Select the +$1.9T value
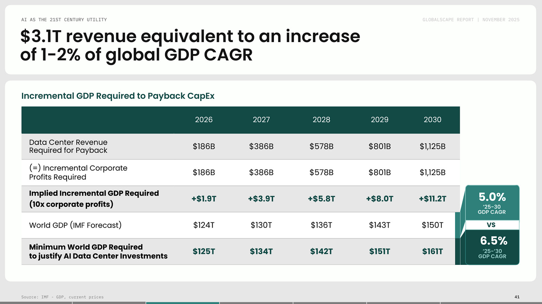Image resolution: width=542 pixels, height=304 pixels. coord(204,199)
